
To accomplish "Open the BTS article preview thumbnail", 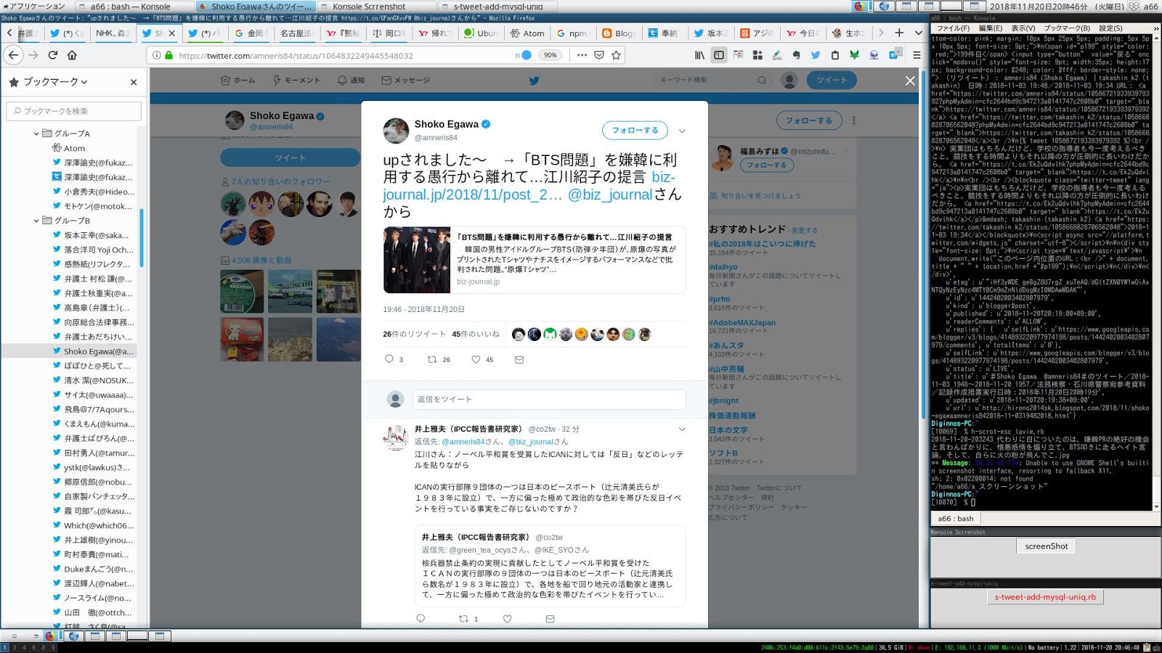I will [x=417, y=260].
